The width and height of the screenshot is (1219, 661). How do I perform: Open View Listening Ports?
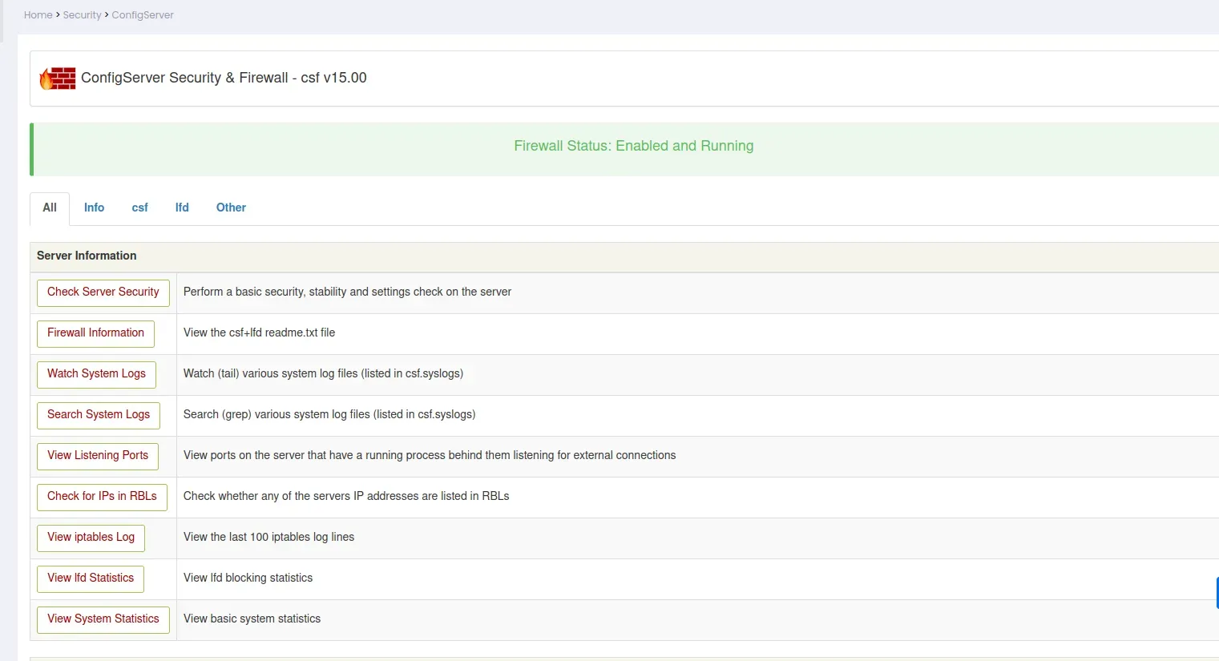[x=98, y=456]
